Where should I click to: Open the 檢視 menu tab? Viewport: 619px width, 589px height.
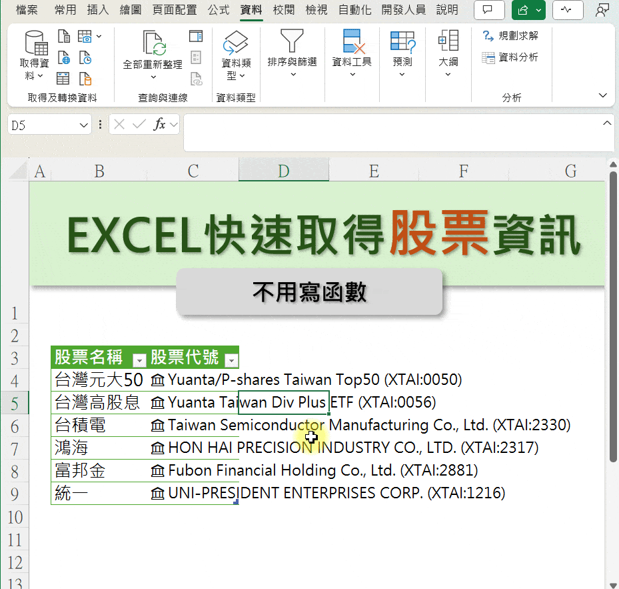[x=316, y=10]
